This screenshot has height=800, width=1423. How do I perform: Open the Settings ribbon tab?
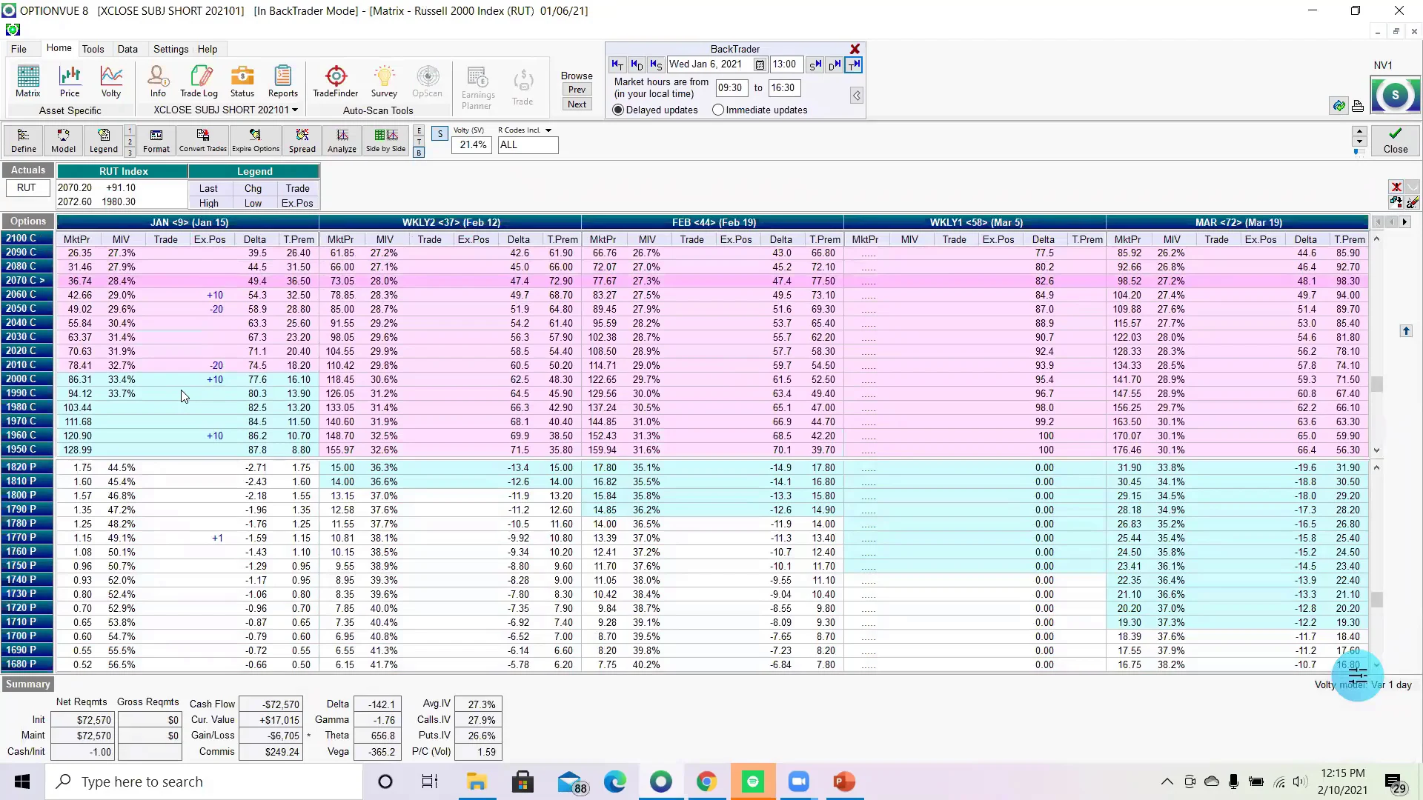pyautogui.click(x=170, y=49)
